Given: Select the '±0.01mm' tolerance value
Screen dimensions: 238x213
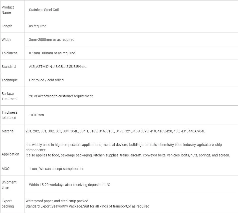Looking at the screenshot, I should coord(36,115).
